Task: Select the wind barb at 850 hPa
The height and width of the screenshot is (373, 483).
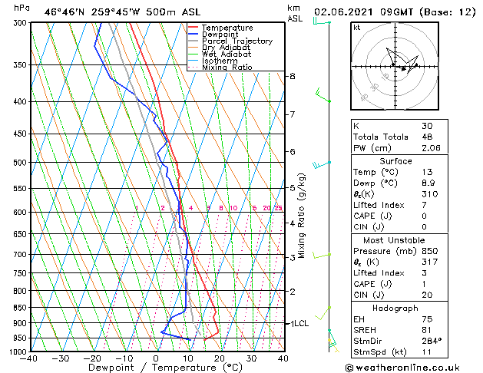Action: pyautogui.click(x=323, y=313)
